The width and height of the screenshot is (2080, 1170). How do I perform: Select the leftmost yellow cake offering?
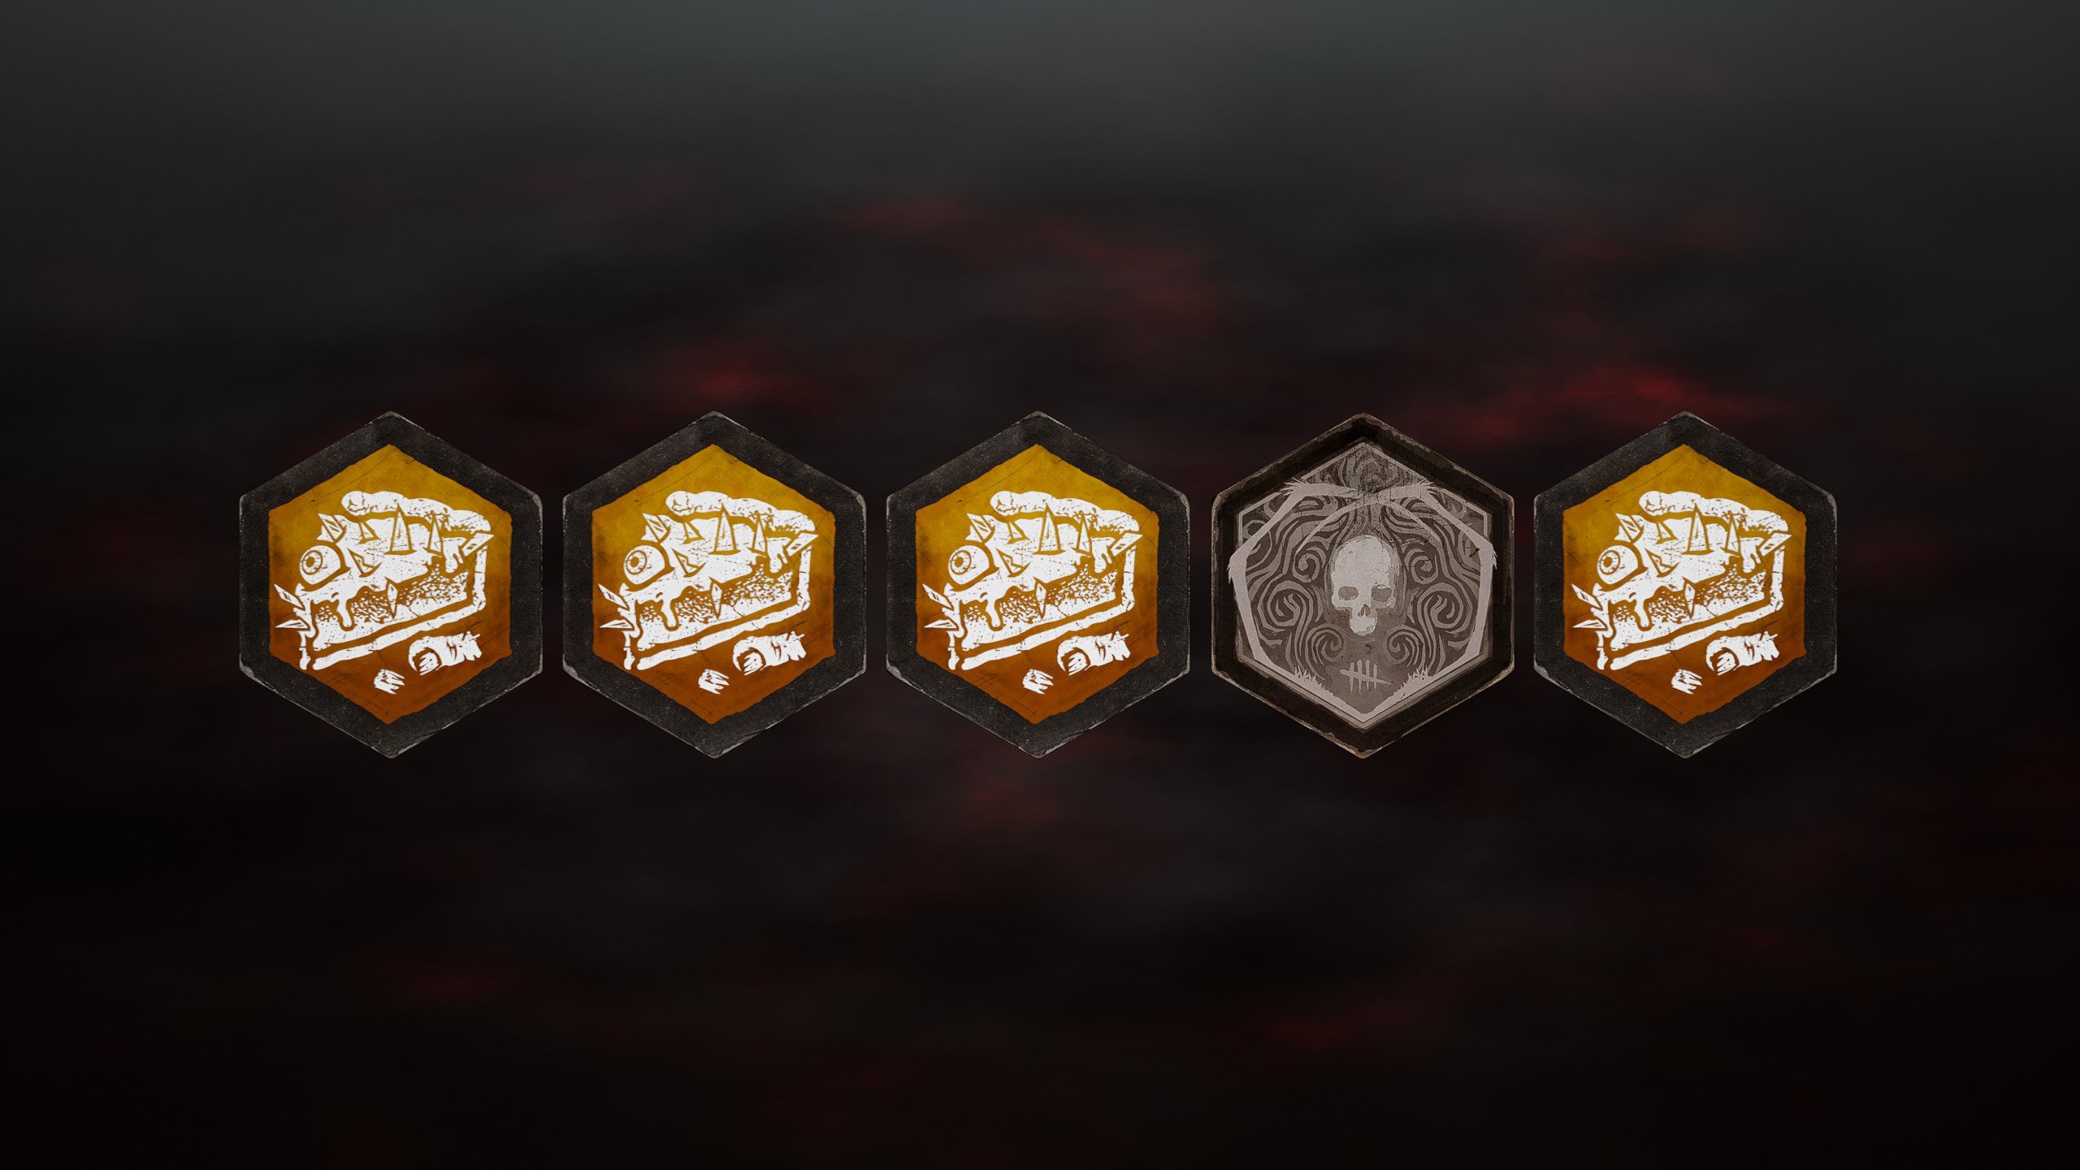click(x=391, y=585)
